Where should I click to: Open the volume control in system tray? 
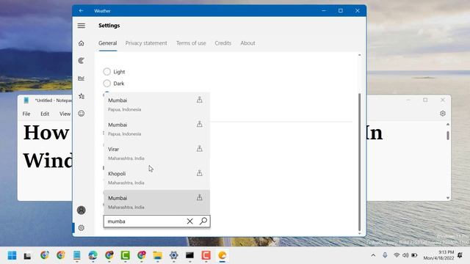tap(405, 255)
